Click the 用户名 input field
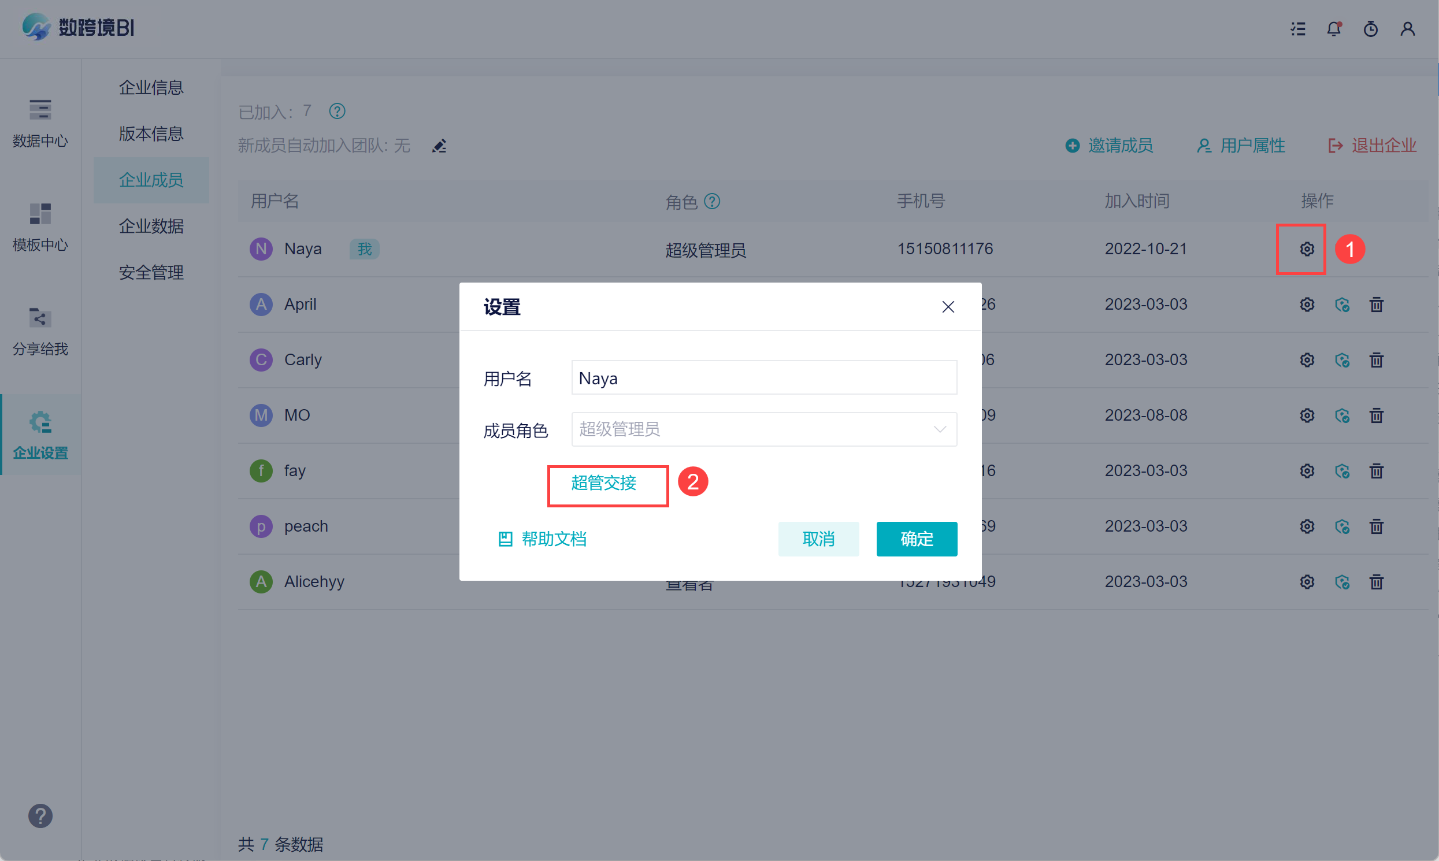This screenshot has height=861, width=1439. point(763,378)
